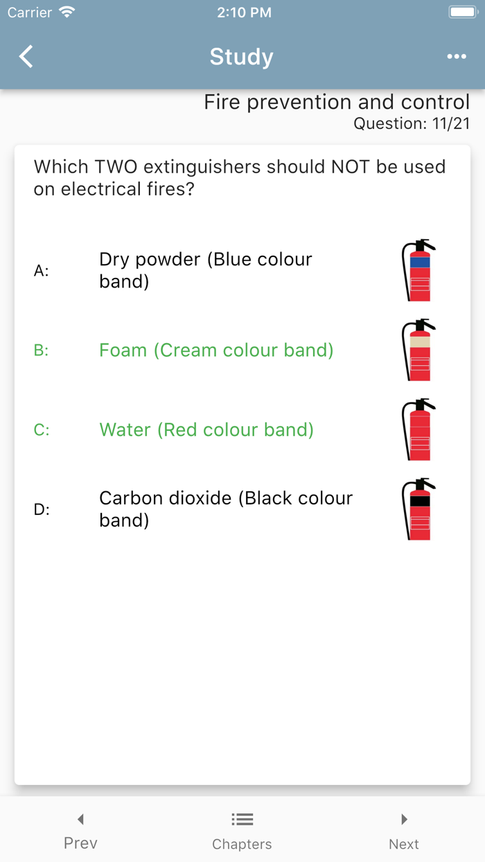
Task: Tap the cream band foam extinguisher icon
Action: coord(418,350)
